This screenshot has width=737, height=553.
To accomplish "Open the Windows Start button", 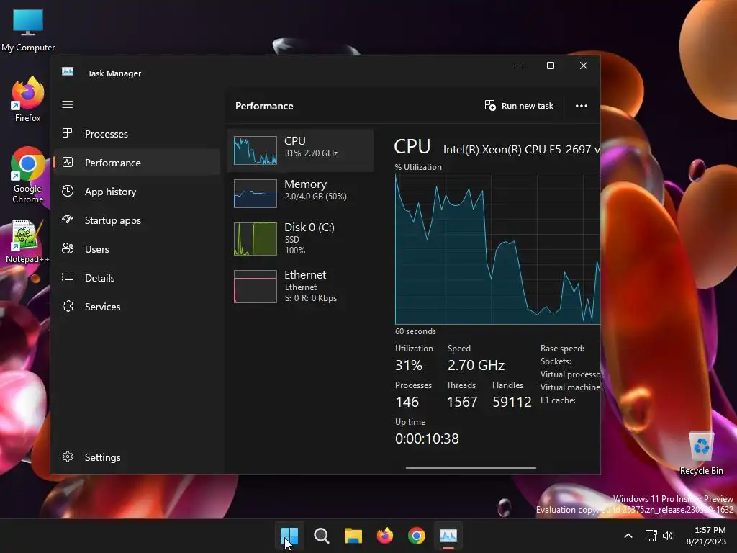I will coord(289,536).
